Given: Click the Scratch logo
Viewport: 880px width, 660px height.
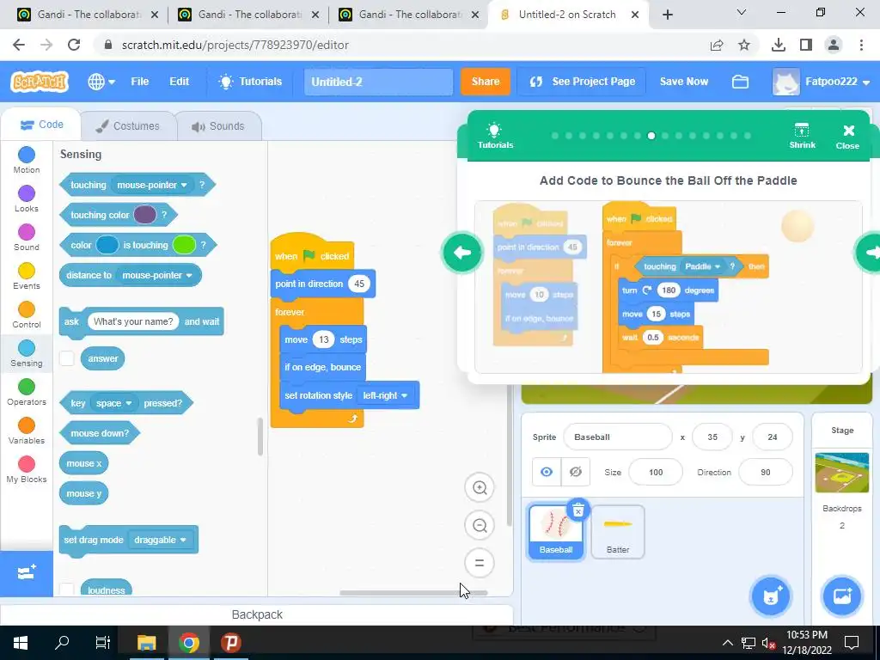Looking at the screenshot, I should 40,82.
